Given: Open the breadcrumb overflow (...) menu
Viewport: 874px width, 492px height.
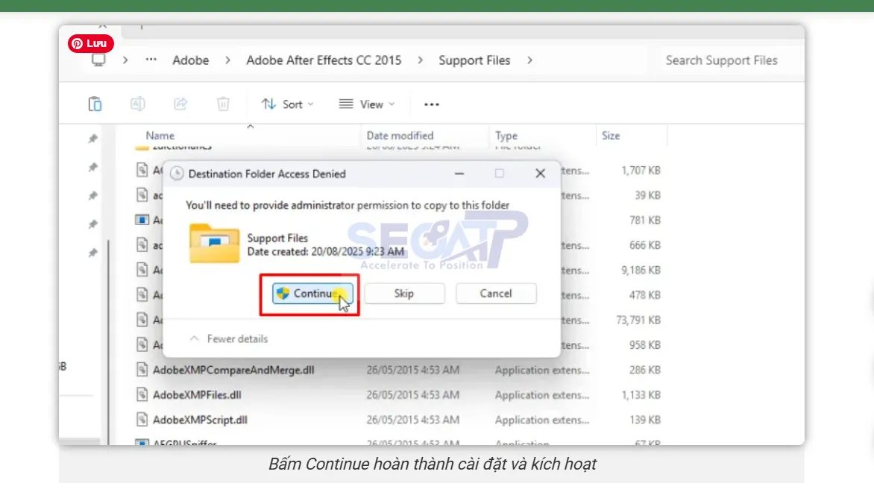Looking at the screenshot, I should pos(151,60).
